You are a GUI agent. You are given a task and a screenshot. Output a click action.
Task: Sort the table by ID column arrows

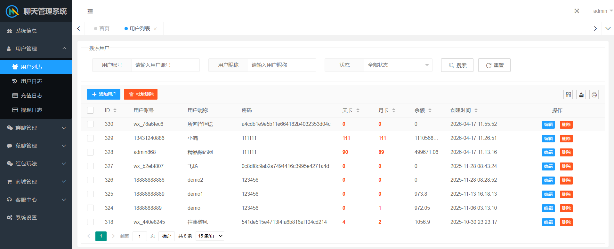(115, 110)
